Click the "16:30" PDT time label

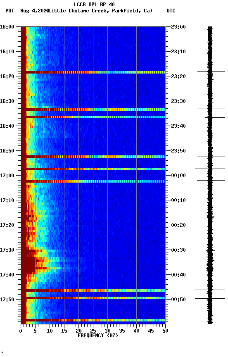click(7, 101)
